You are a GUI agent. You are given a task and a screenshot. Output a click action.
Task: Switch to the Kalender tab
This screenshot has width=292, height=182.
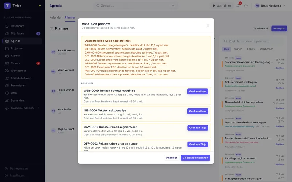pyautogui.click(x=55, y=17)
